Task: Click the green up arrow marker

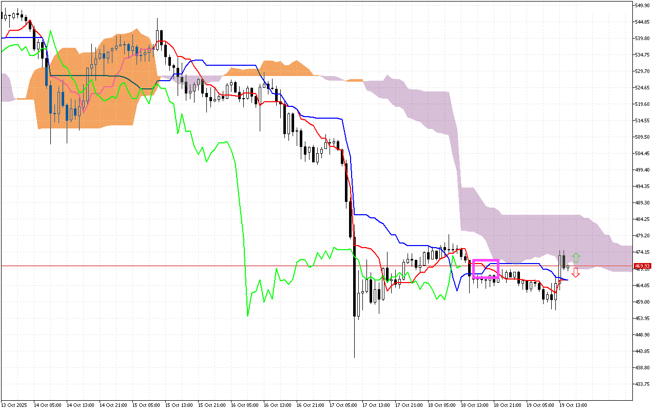Action: click(x=576, y=257)
